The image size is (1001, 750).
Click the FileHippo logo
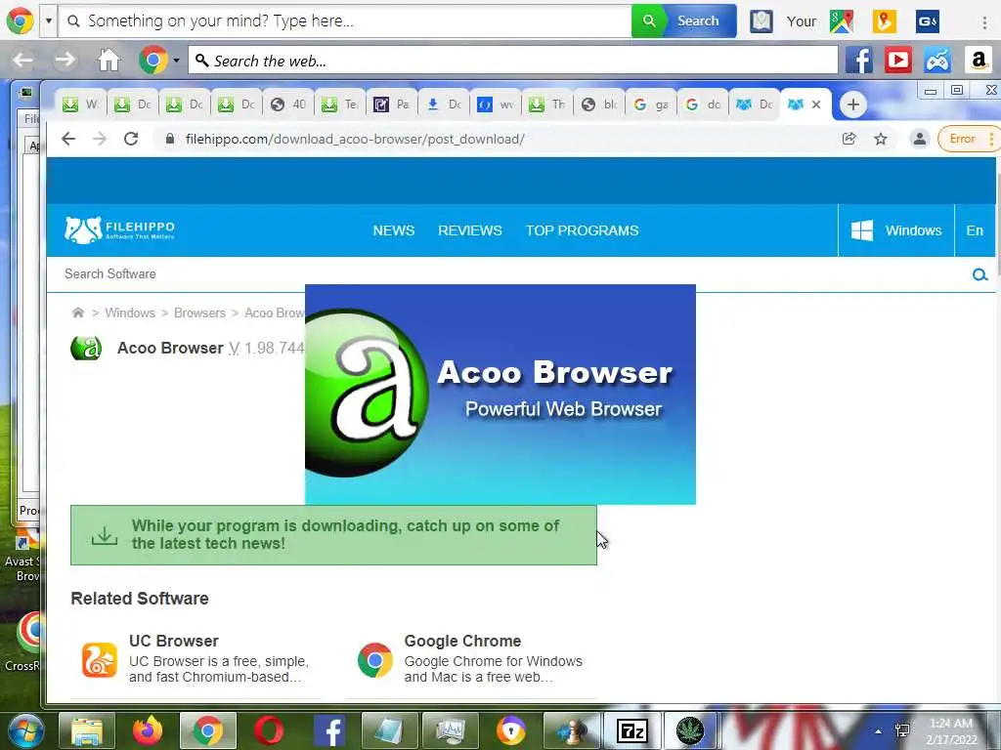119,229
